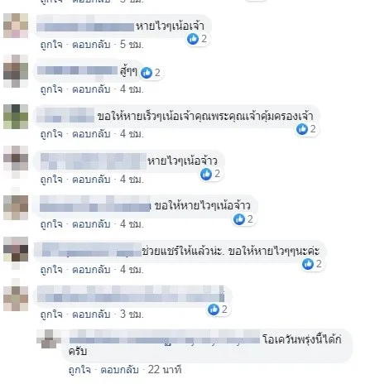Click like reaction icon on fully blurred comment
Screen dimensions: 375x384
coord(214,310)
